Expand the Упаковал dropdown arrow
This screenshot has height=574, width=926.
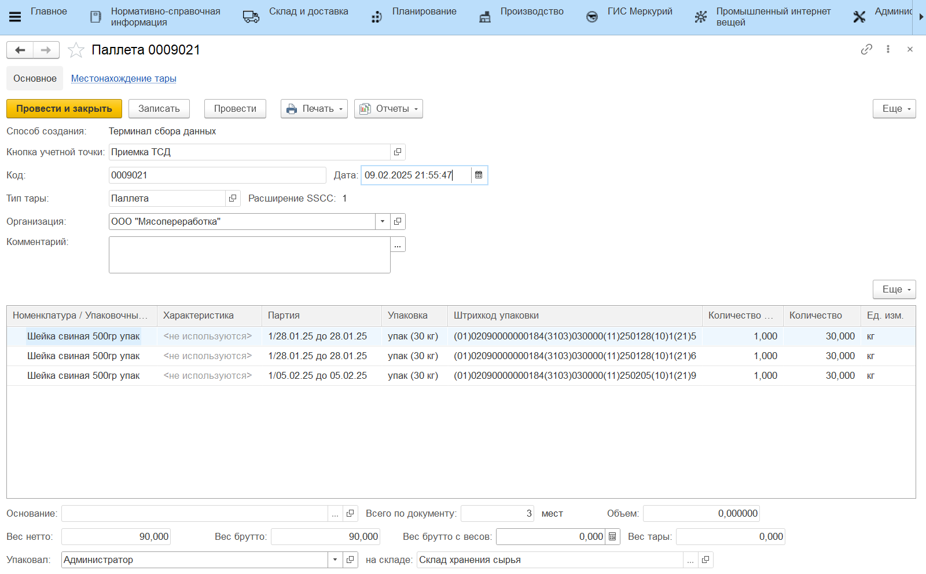pos(335,560)
